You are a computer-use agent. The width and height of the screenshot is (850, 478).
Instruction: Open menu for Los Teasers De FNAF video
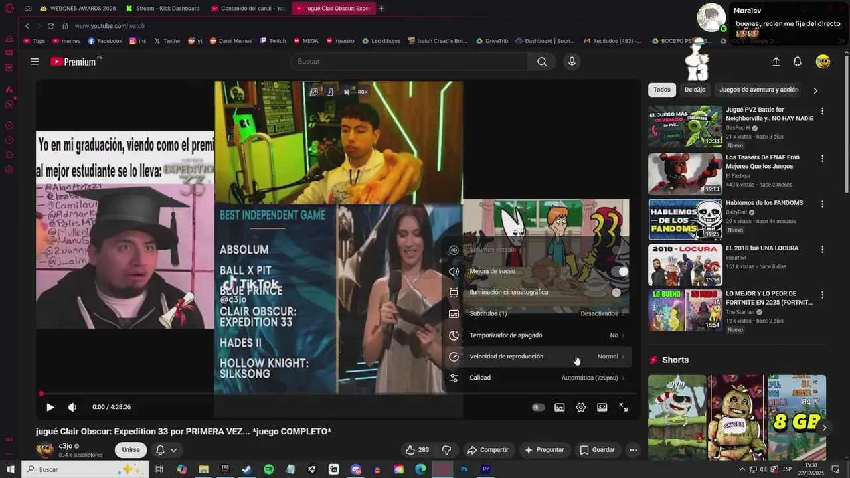click(822, 159)
